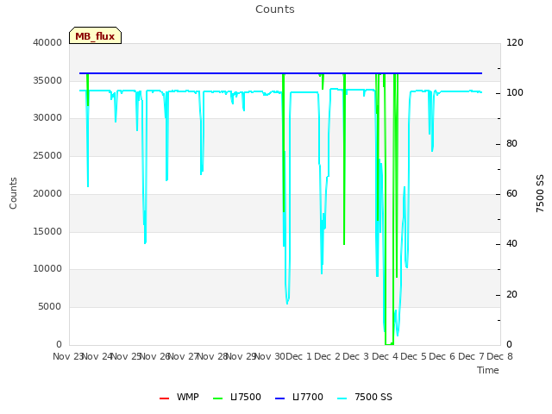
Task: Click the 'Nov 23' date tick label
Action: pos(68,356)
